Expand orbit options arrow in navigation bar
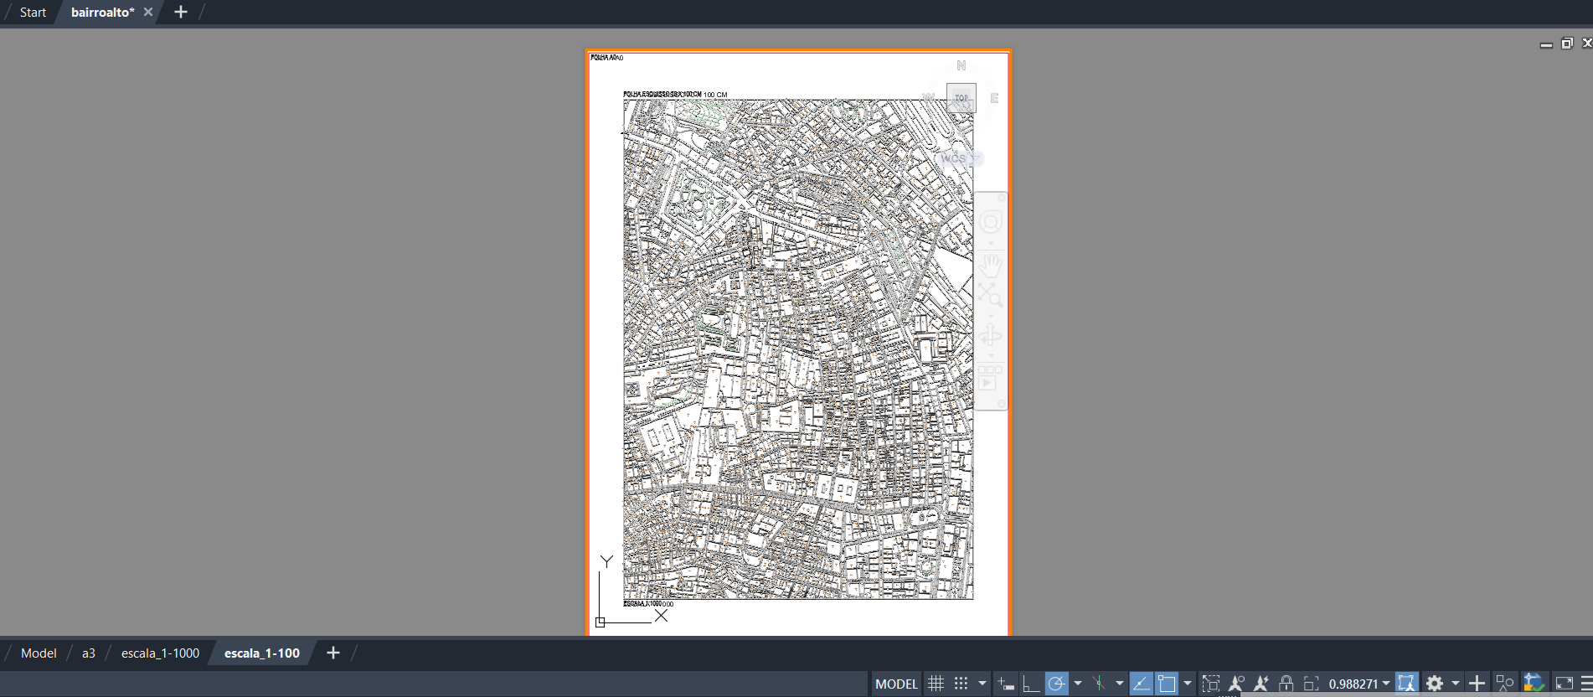Screen dimensions: 1593x697 tap(991, 355)
